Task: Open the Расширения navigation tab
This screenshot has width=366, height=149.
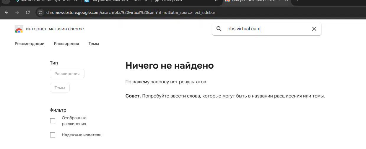Action: 66,44
